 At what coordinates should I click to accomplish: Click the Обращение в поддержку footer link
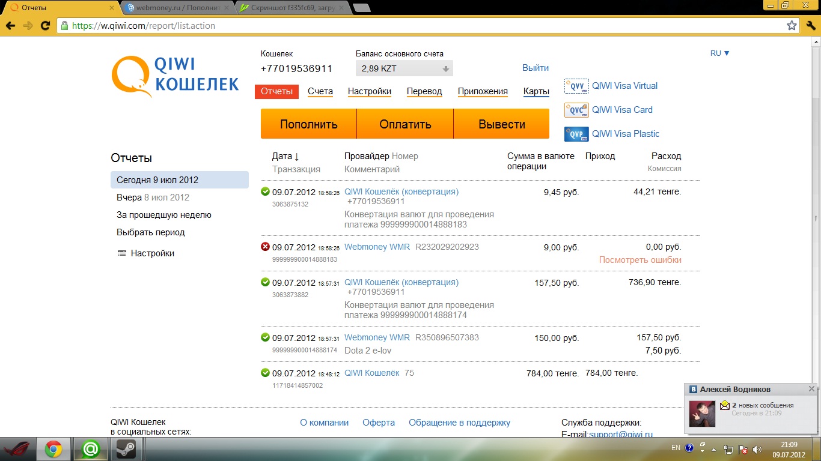click(x=460, y=423)
